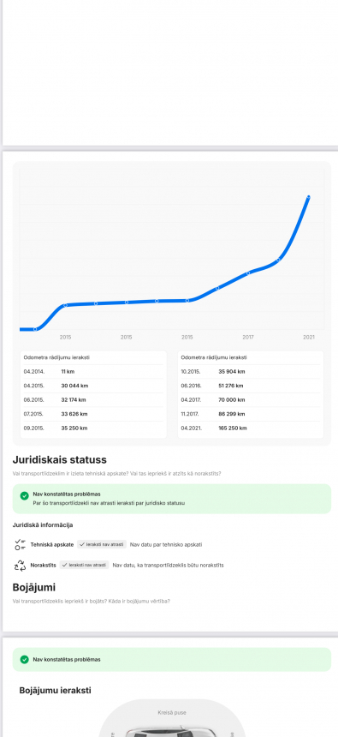Click the green checkmark icon above Bojājumu ieraksti
Screen dimensions: 338x737
25,660
